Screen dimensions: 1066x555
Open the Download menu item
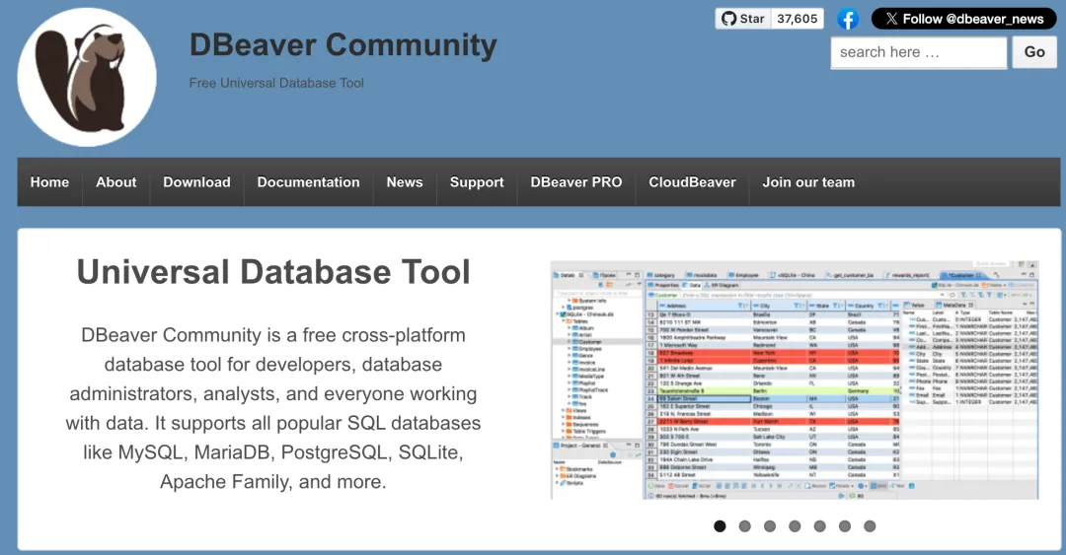coord(196,182)
